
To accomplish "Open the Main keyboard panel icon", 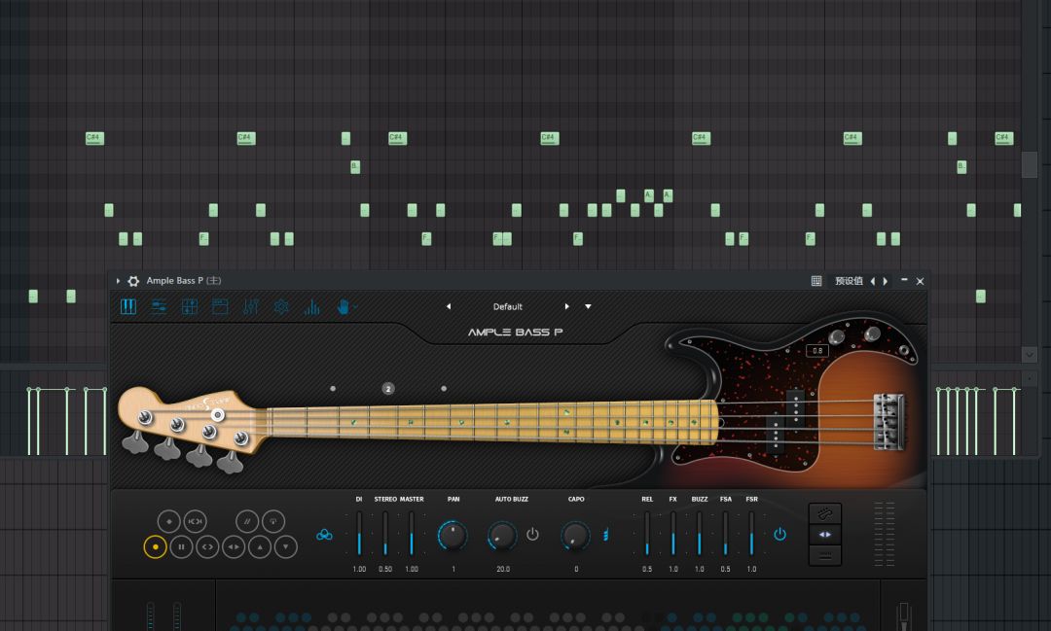I will pyautogui.click(x=128, y=307).
